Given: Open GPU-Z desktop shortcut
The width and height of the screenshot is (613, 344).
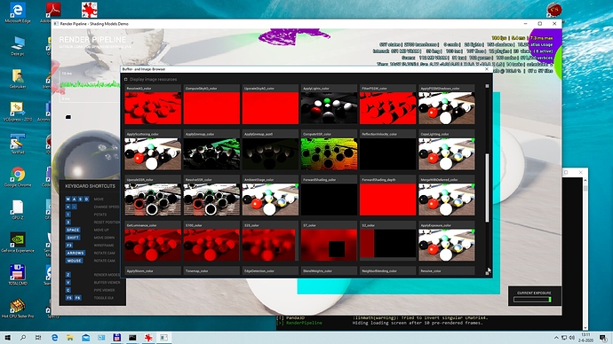Looking at the screenshot, I should pos(18,209).
